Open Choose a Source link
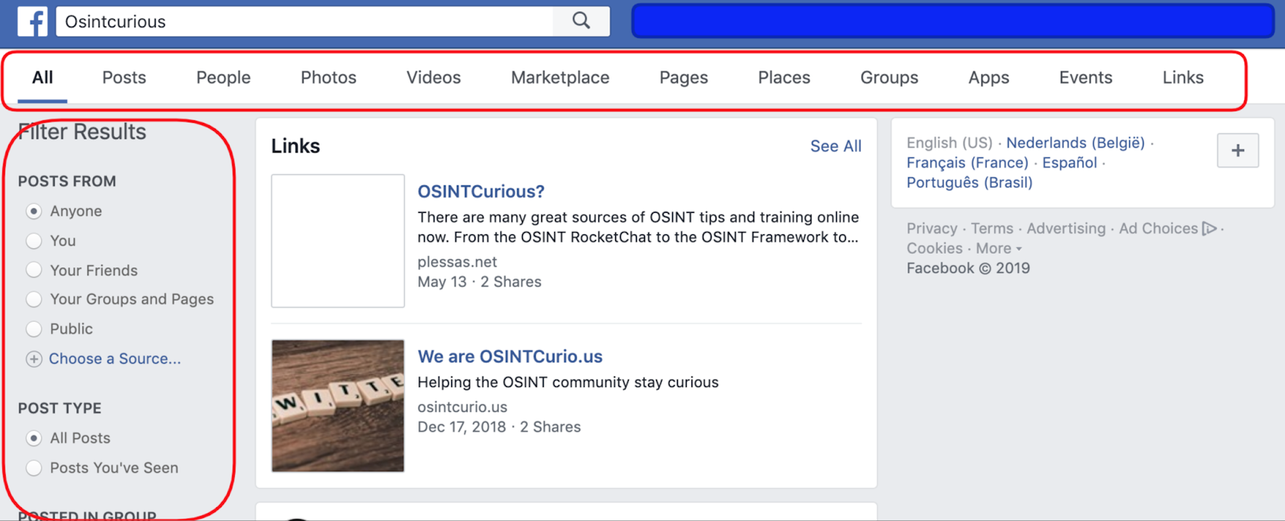The image size is (1285, 521). pos(115,359)
